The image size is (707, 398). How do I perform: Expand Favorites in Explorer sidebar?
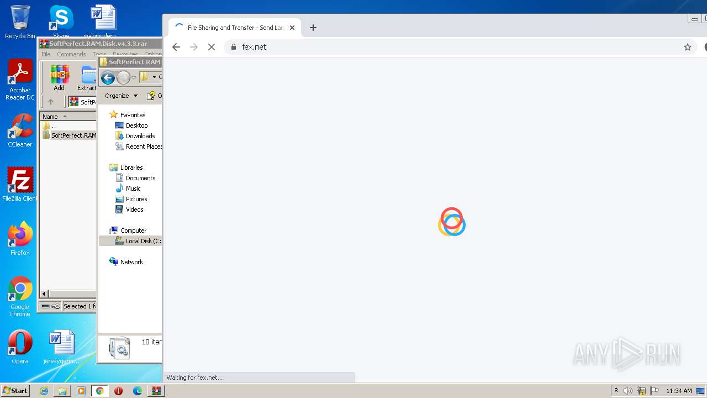point(133,115)
